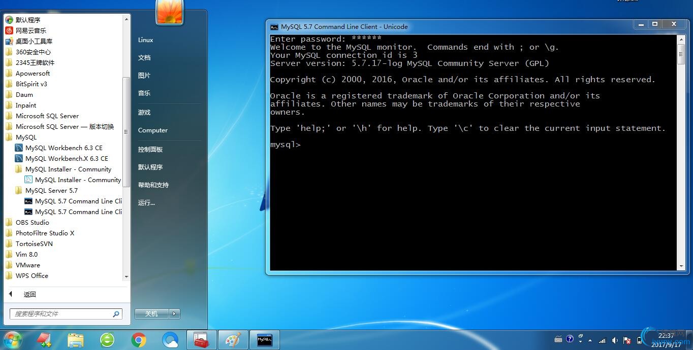Screen dimensions: 693x350
Task: Check the battery tray icon
Action: [x=639, y=340]
